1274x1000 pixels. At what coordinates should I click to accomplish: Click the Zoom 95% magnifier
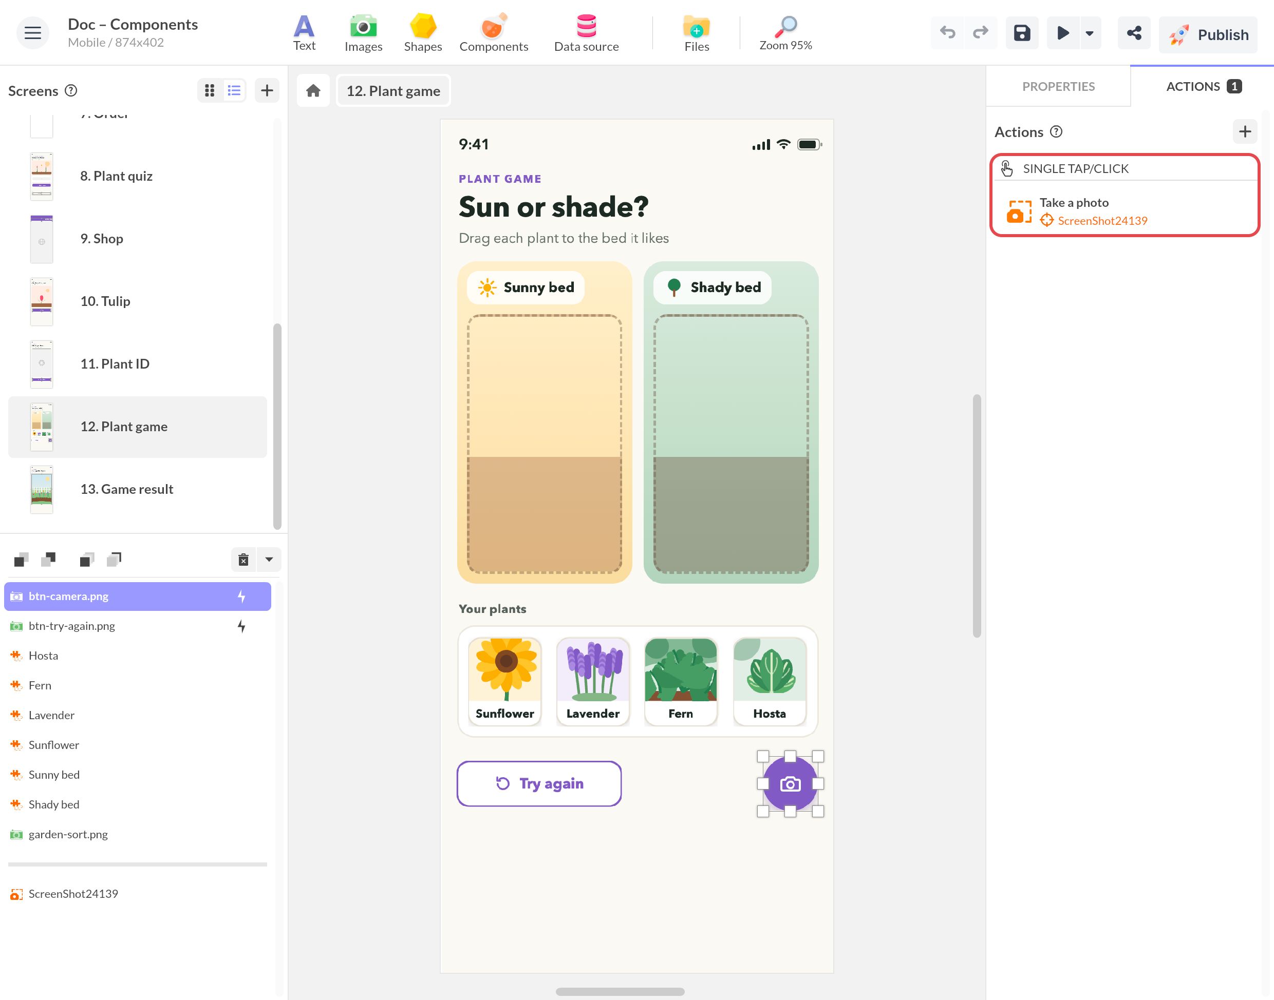click(785, 33)
